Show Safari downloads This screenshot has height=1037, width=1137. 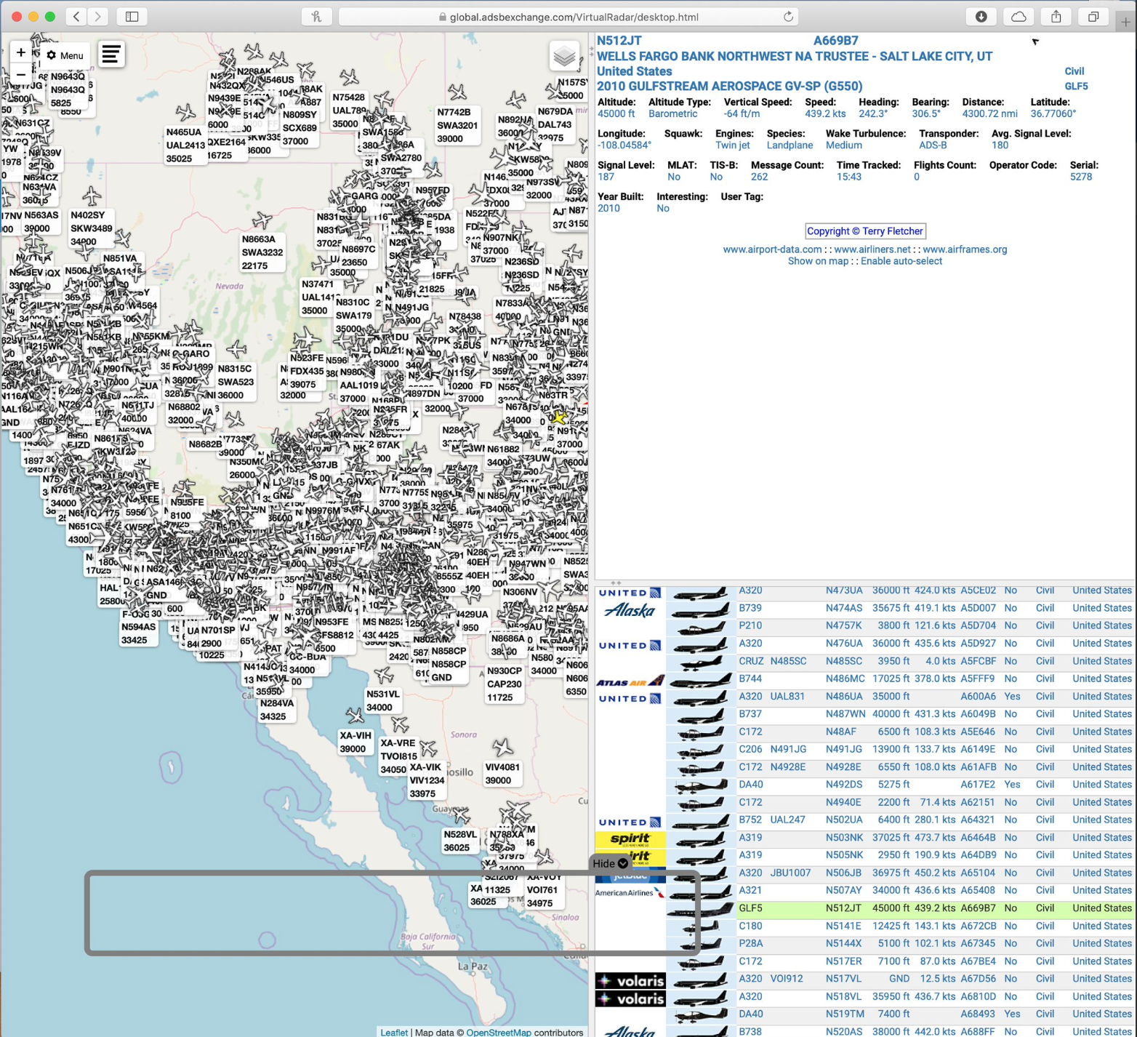(981, 17)
